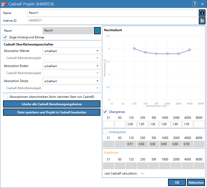Screen dimensions: 207x188
Task: Uncheck Zeige Hintergrund Bitmap
Action: point(5,37)
